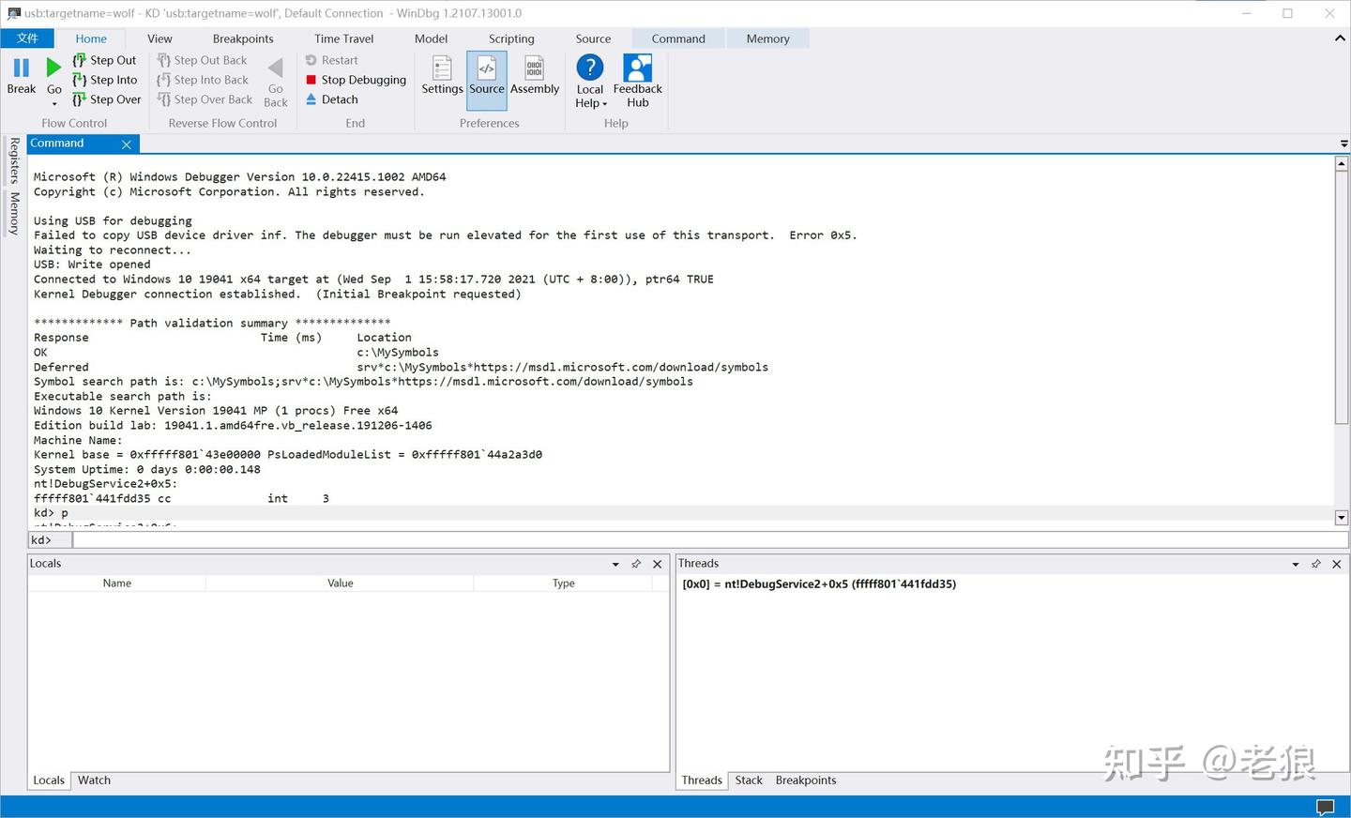Viewport: 1351px width, 818px height.
Task: Select the Threads bottom tab
Action: click(702, 780)
